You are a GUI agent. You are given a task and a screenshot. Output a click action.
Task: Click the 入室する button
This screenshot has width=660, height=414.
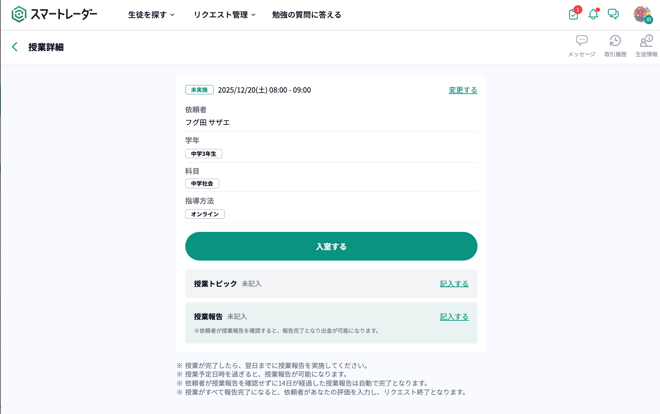point(331,246)
